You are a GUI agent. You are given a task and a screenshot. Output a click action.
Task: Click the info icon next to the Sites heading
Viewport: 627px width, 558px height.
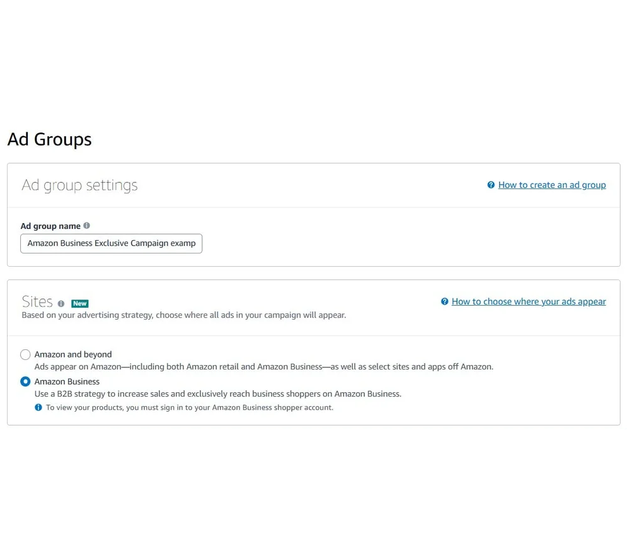pyautogui.click(x=61, y=304)
